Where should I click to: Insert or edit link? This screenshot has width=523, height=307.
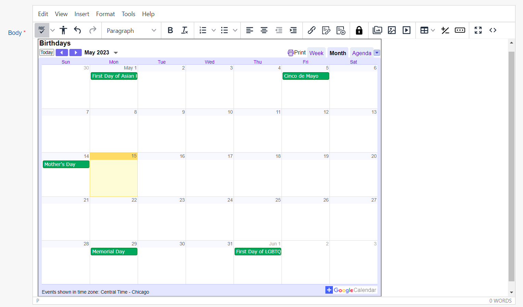click(312, 30)
